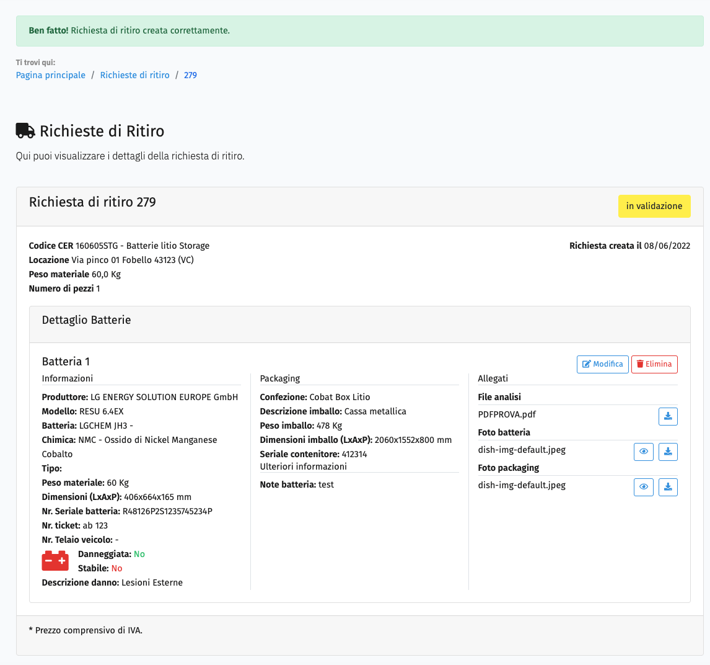Click the red battery status icon

point(55,561)
